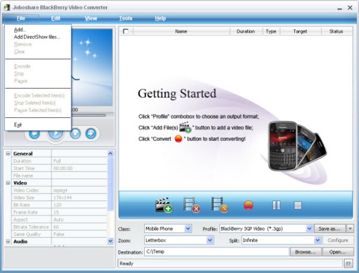This screenshot has width=359, height=273.
Task: Click the dropdown arrow next to Save as
Action: (x=350, y=229)
